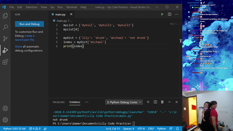The height and width of the screenshot is (131, 233).
Task: Click the feedback icon in status bar
Action: [171, 128]
